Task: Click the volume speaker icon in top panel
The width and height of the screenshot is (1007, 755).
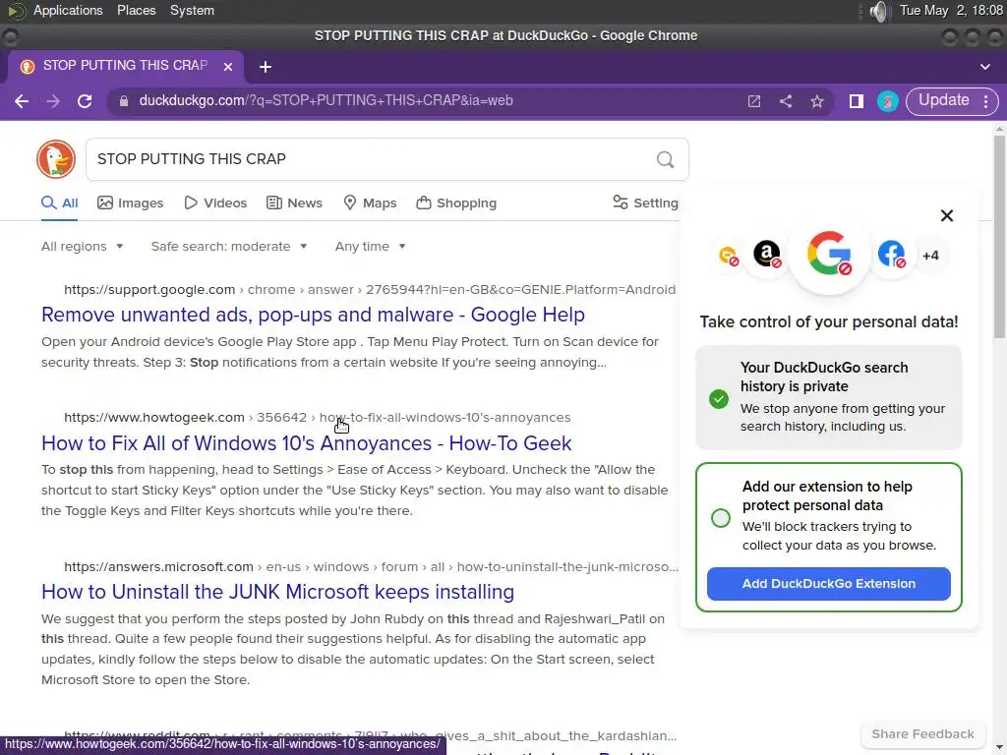Action: (x=878, y=11)
